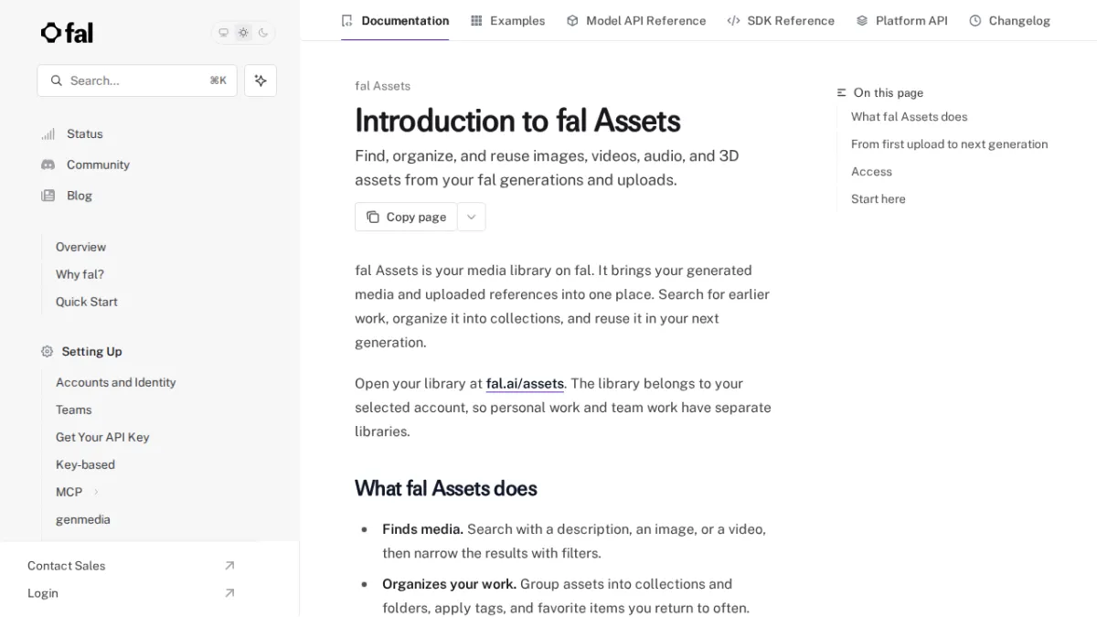Click the Setting Up gear icon

pos(47,351)
